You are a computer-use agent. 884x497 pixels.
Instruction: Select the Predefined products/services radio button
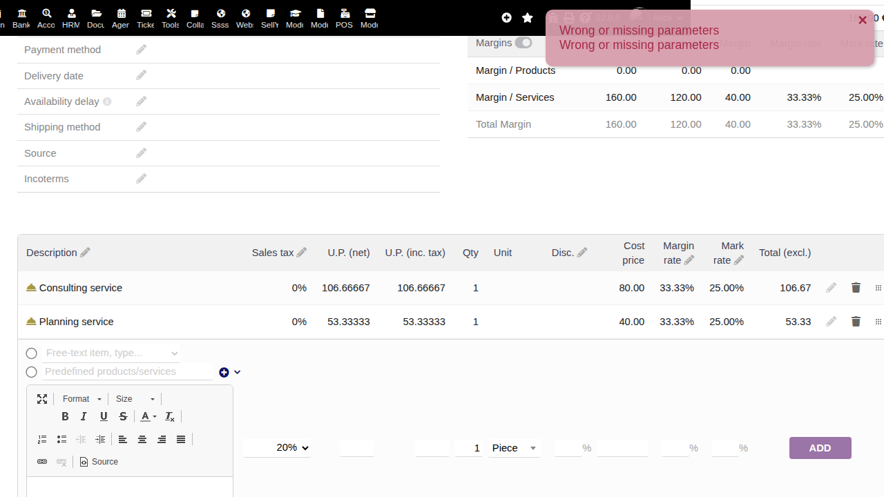(31, 372)
